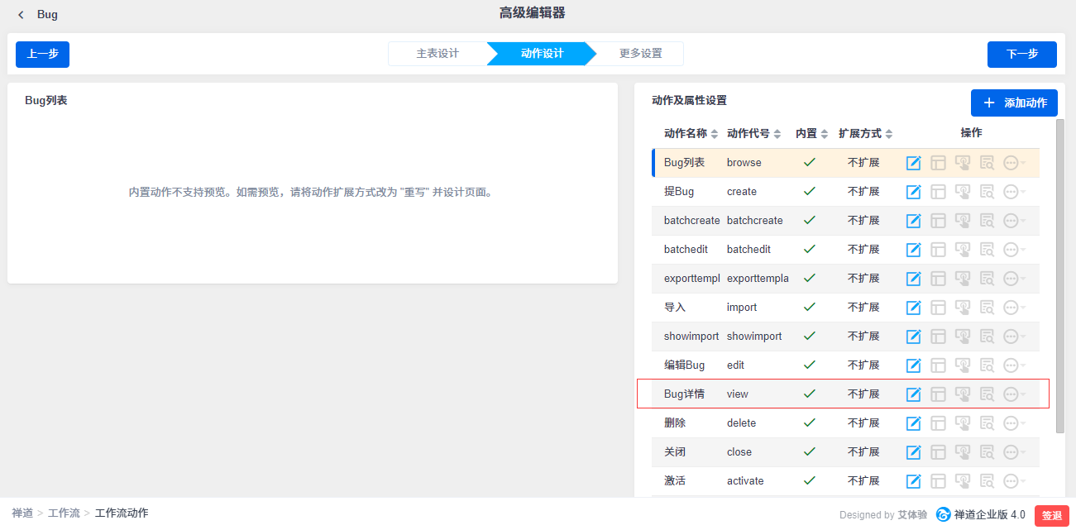Click the back arrow beside the Bug title
The width and height of the screenshot is (1076, 530).
tap(21, 15)
